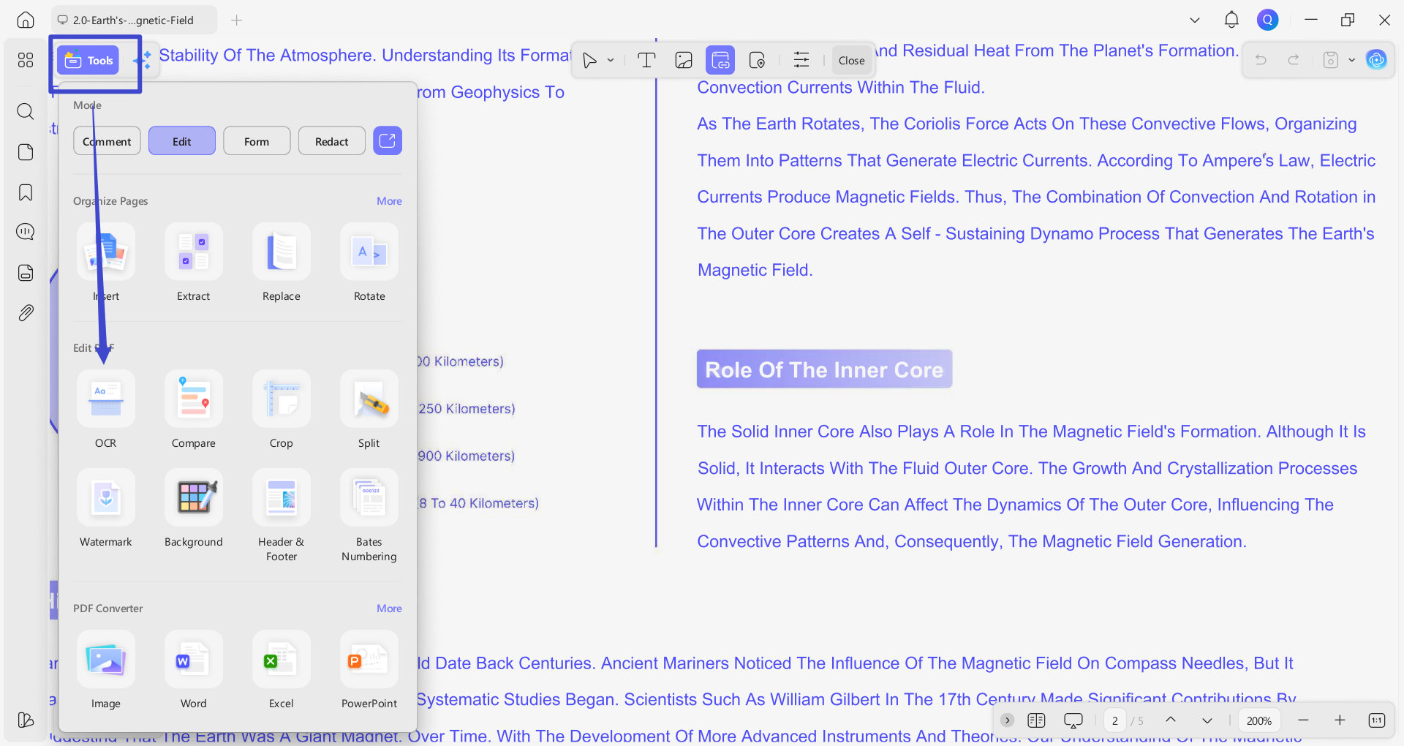Switch to the 2.0-Earth's magnetic-Field tab
The height and width of the screenshot is (746, 1404).
tap(134, 20)
